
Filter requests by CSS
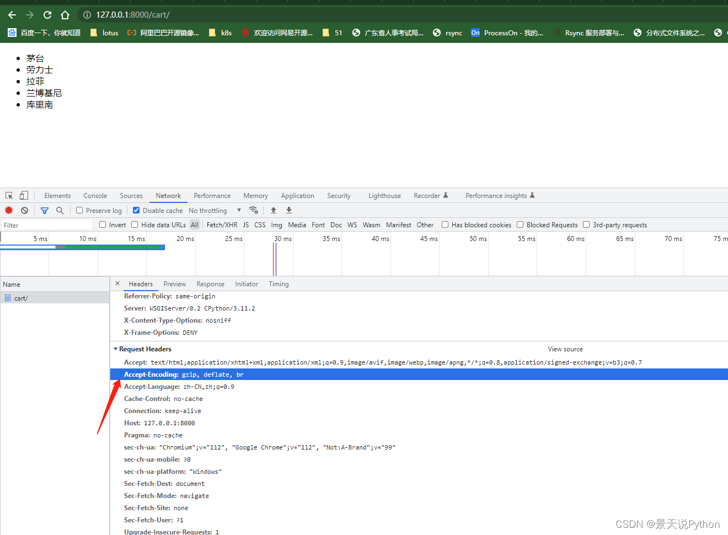(x=260, y=224)
